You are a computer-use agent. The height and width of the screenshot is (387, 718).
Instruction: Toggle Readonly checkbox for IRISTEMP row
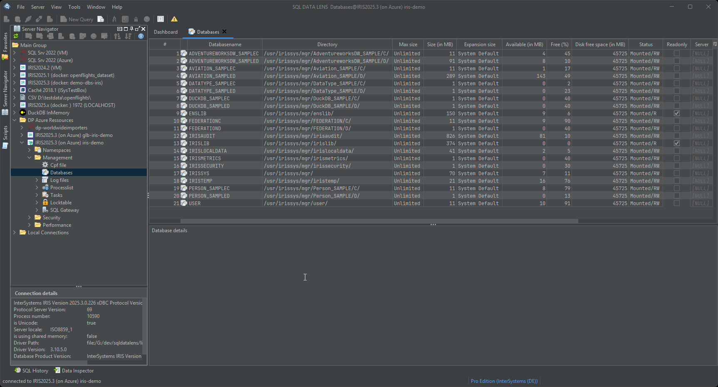point(677,181)
